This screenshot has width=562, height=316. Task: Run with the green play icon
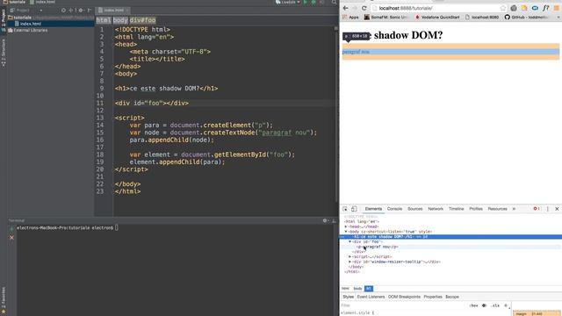(306, 2)
